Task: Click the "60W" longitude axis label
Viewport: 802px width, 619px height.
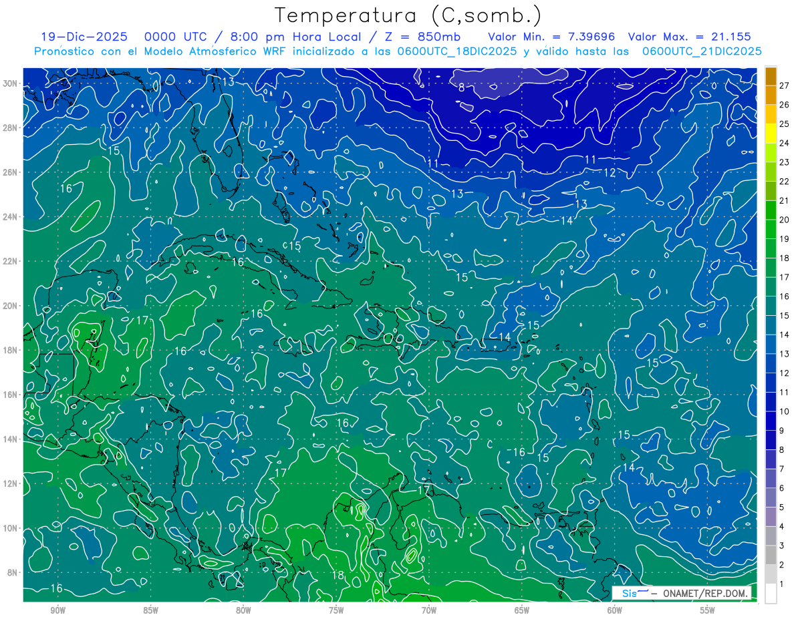Action: (615, 610)
